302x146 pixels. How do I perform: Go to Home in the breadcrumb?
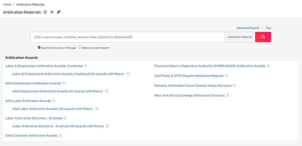coord(7,4)
